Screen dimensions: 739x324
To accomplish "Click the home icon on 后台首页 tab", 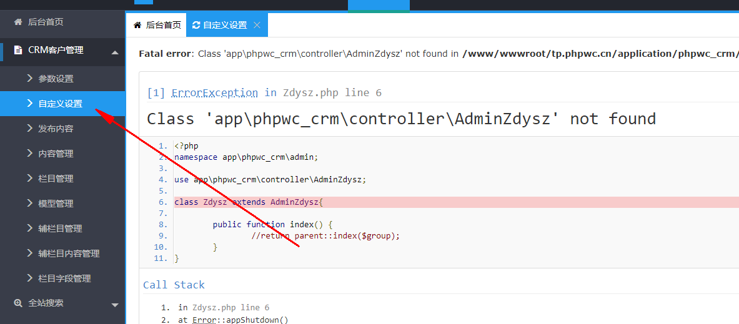I will tap(137, 25).
